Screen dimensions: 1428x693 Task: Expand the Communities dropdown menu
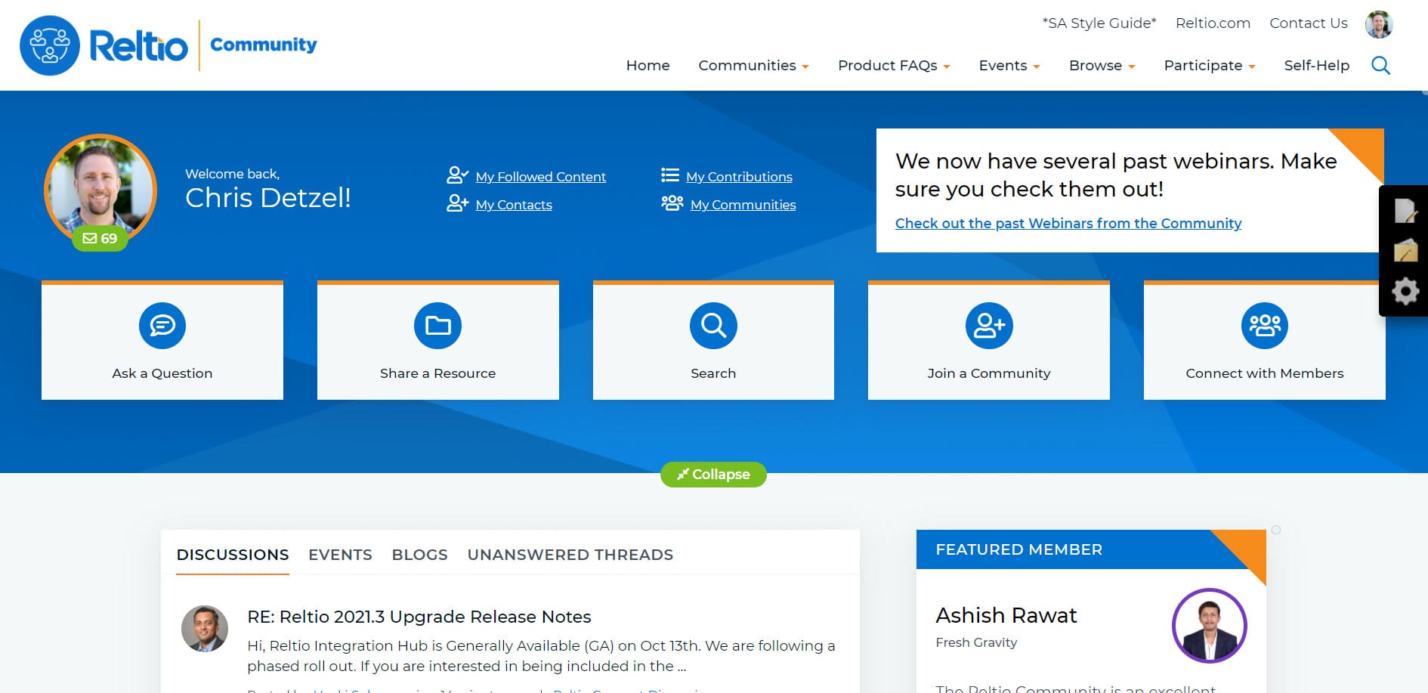click(753, 66)
